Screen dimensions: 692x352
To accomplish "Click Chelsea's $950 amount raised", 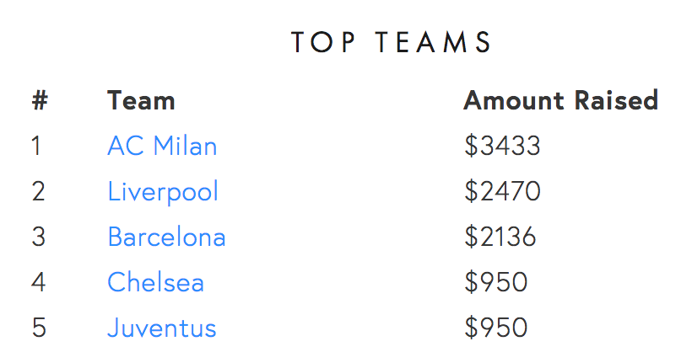I will pos(495,282).
